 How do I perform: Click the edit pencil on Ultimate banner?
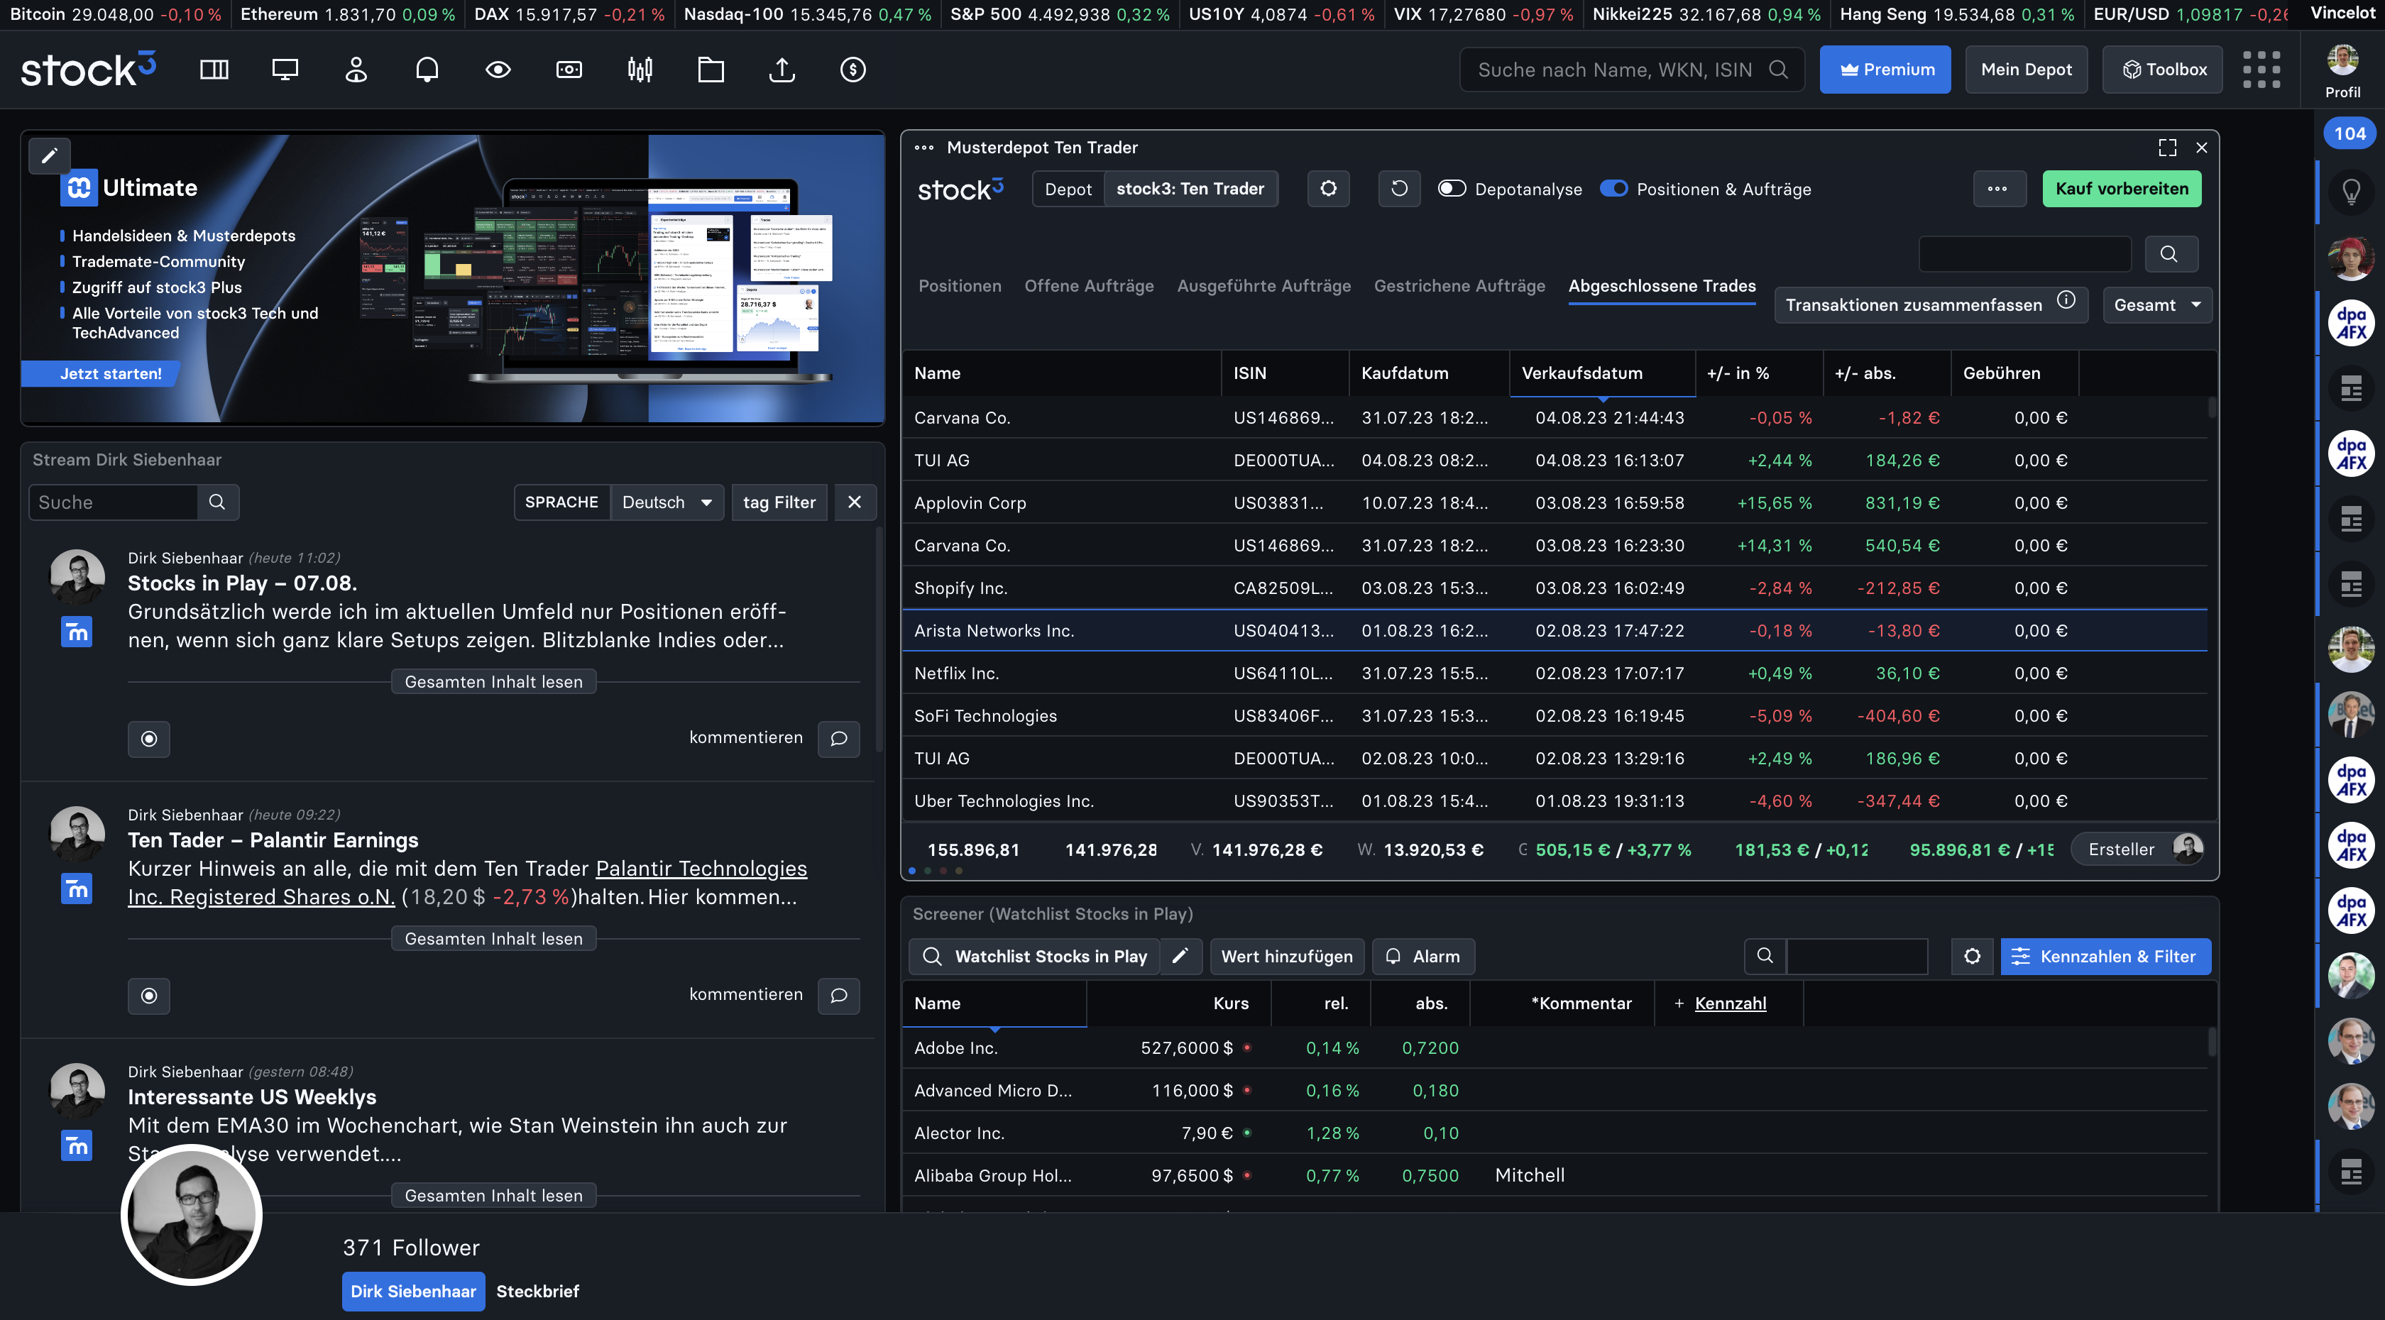tap(49, 155)
